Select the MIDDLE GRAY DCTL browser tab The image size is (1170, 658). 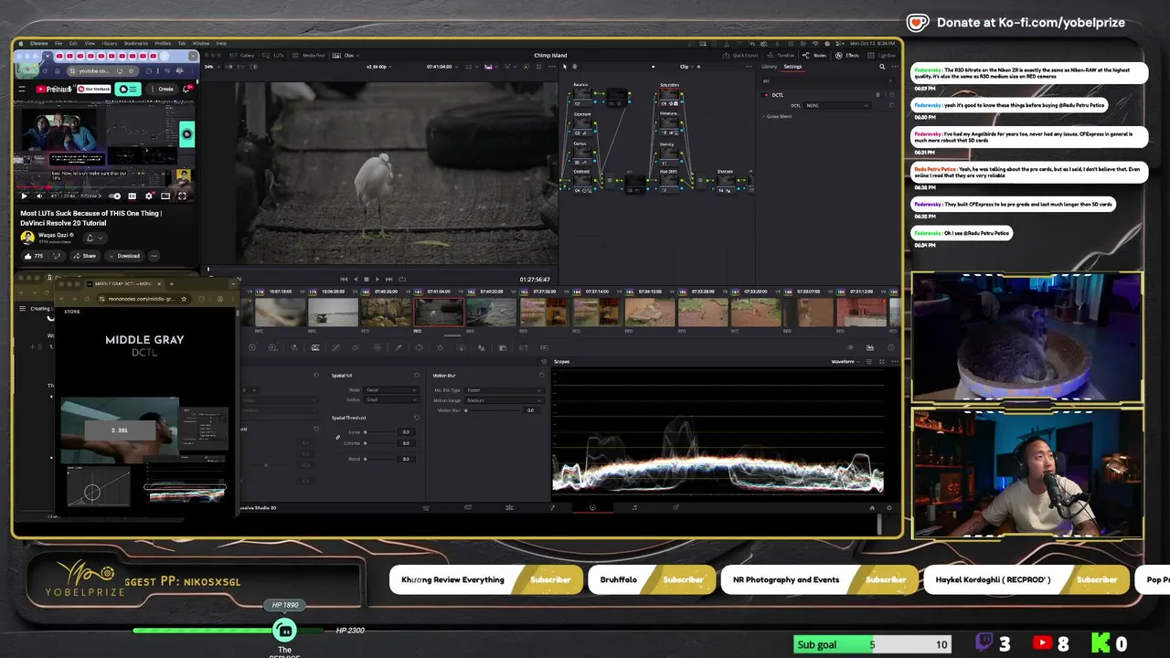tap(123, 284)
